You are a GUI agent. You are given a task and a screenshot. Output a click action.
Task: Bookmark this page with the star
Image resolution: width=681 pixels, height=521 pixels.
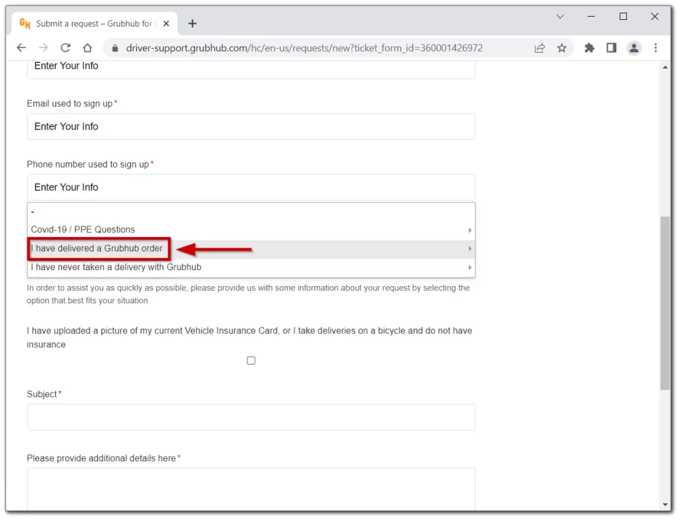pos(562,47)
